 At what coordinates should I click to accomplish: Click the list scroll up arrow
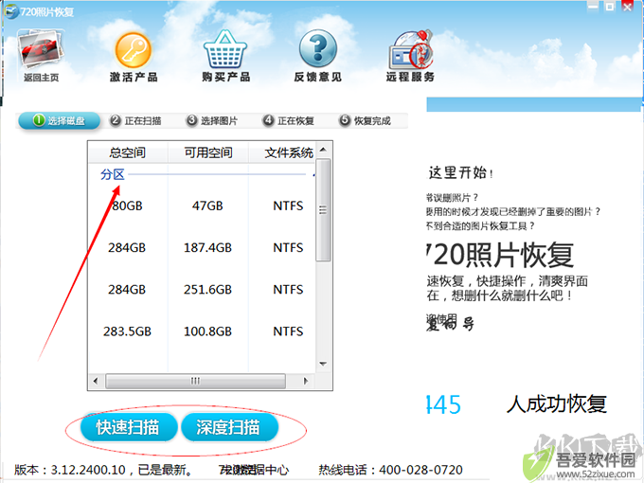point(323,150)
